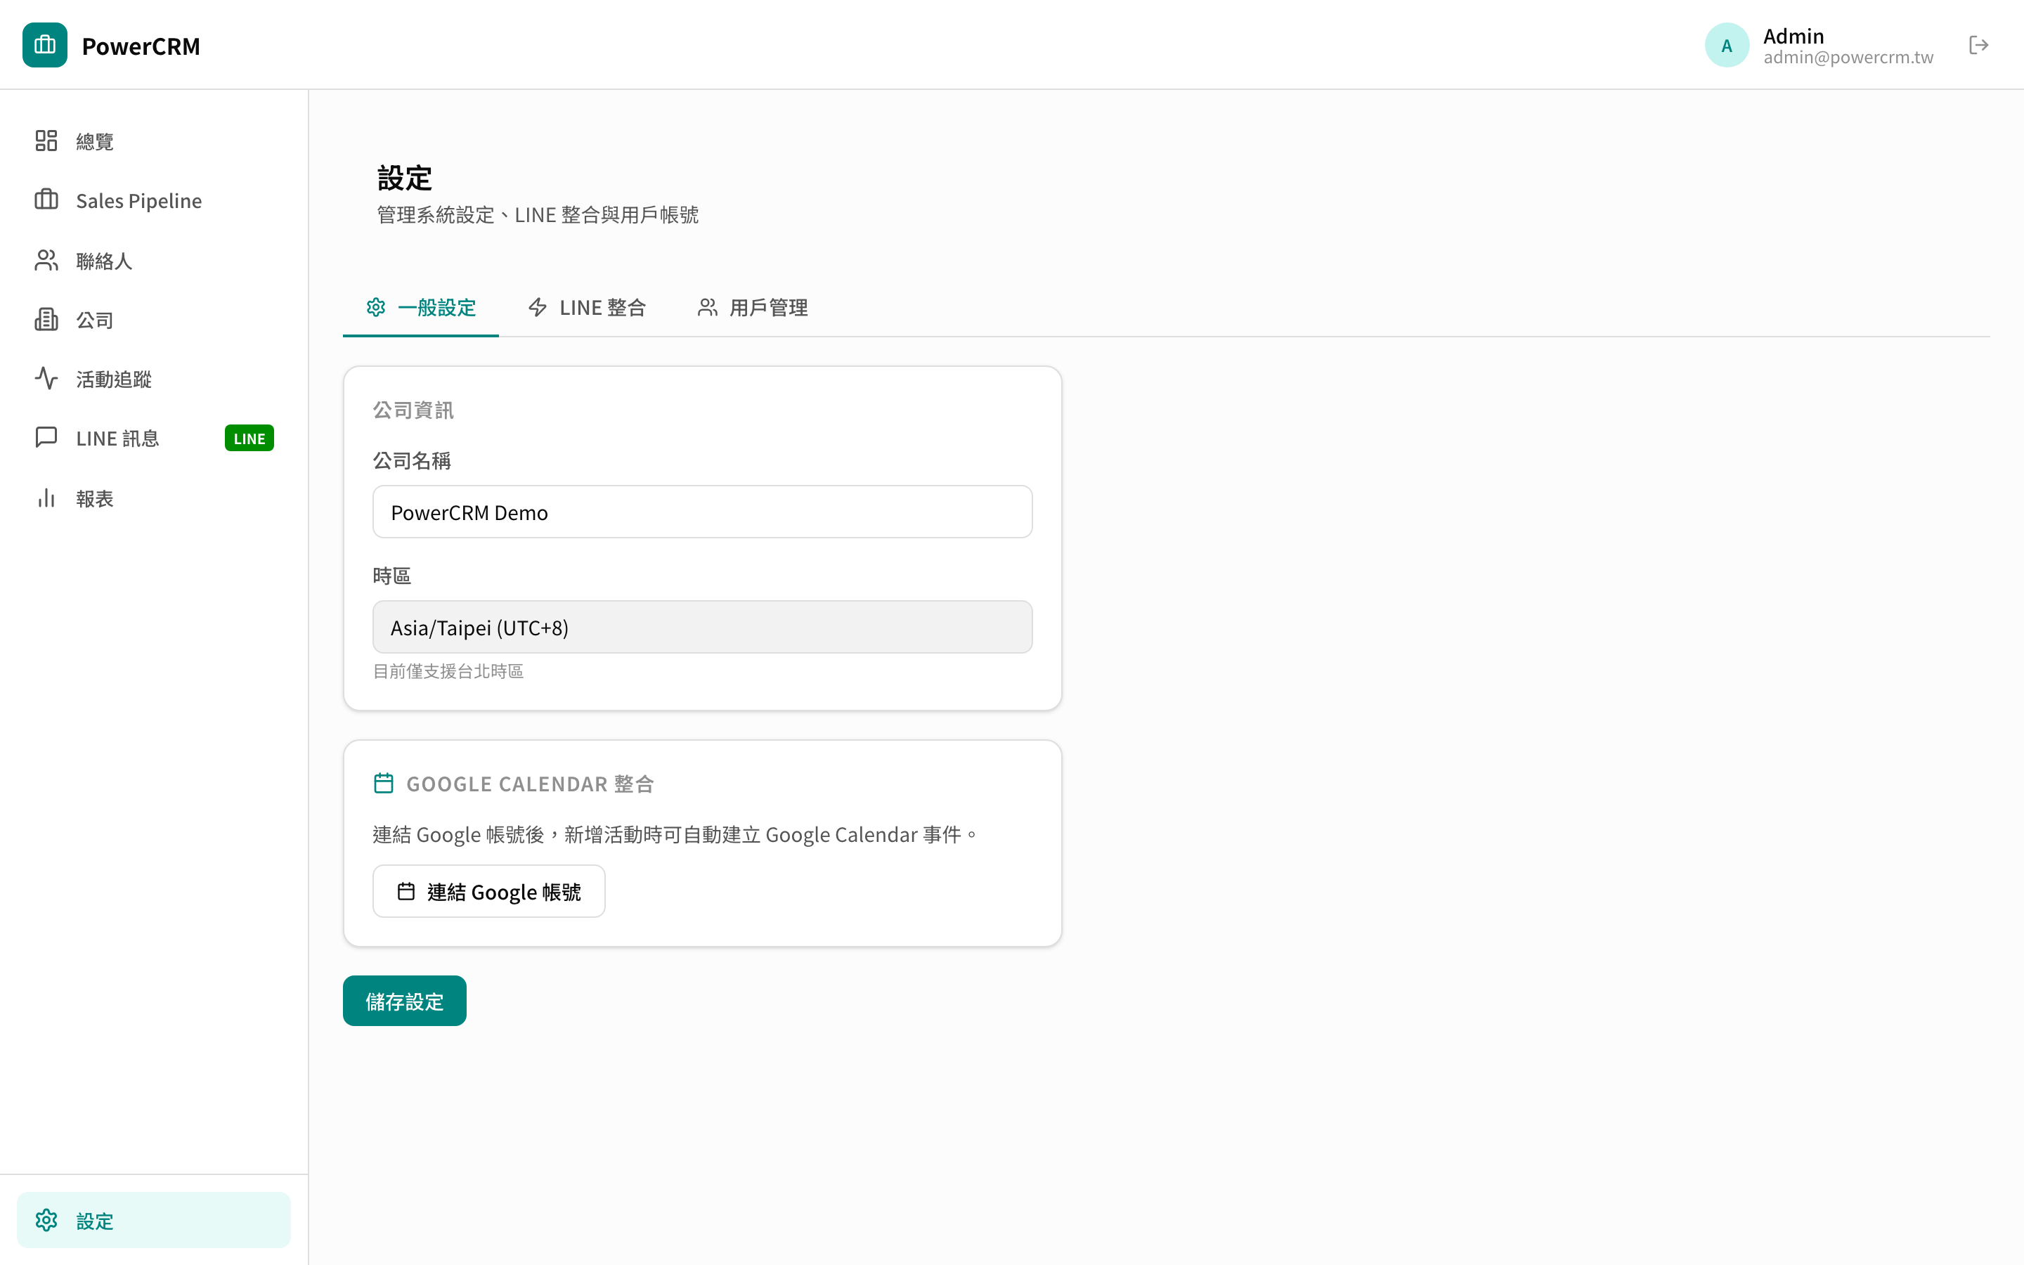Viewport: 2024px width, 1265px height.
Task: Click the 設定 gear icon in sidebar
Action: (x=46, y=1220)
